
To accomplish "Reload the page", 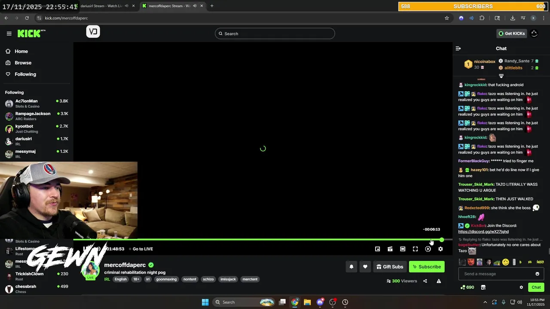I will 27,18.
